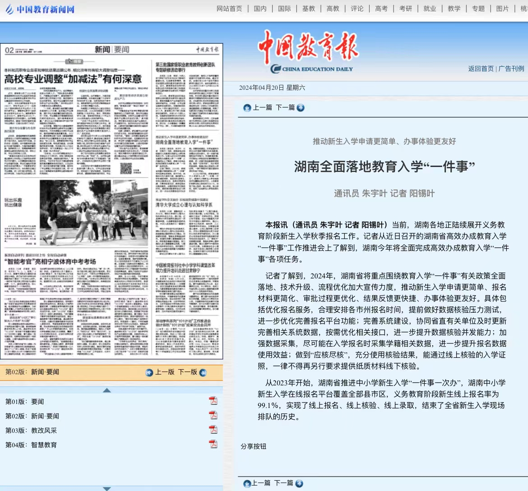Open 基教 navigation item

[308, 9]
